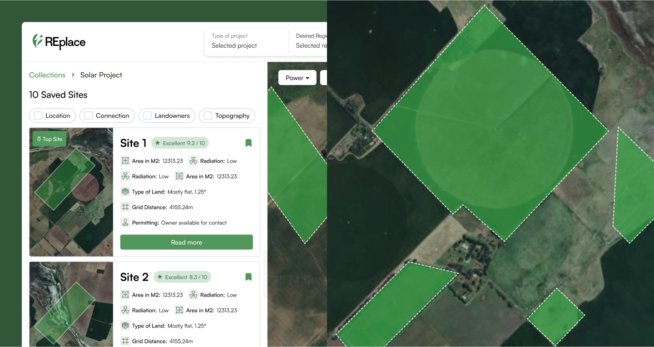Click the Excellent 8.3 / 10 rating badge
This screenshot has height=347, width=654.
click(x=182, y=277)
